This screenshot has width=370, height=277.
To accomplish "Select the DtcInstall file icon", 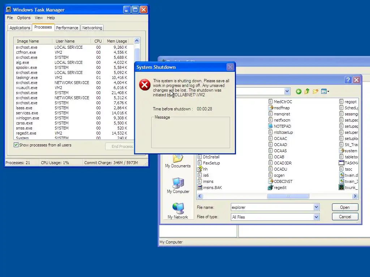I will 199,157.
